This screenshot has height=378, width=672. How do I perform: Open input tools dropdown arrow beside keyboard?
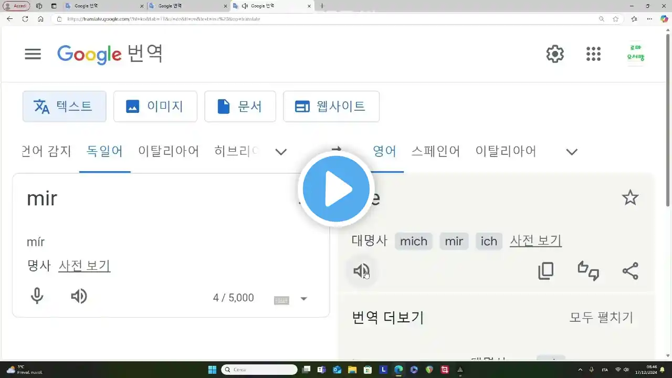[303, 299]
